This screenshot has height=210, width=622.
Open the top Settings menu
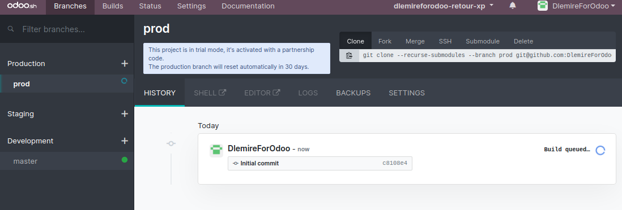click(x=191, y=6)
